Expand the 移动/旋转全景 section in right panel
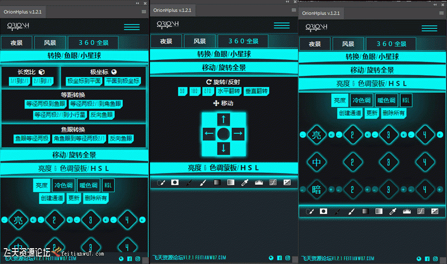The image size is (447, 264). click(372, 70)
